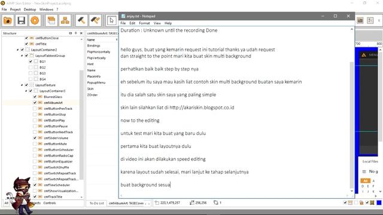Collapse the LayoutTexture node
Viewport: 383px width, 215px height.
(x=22, y=85)
